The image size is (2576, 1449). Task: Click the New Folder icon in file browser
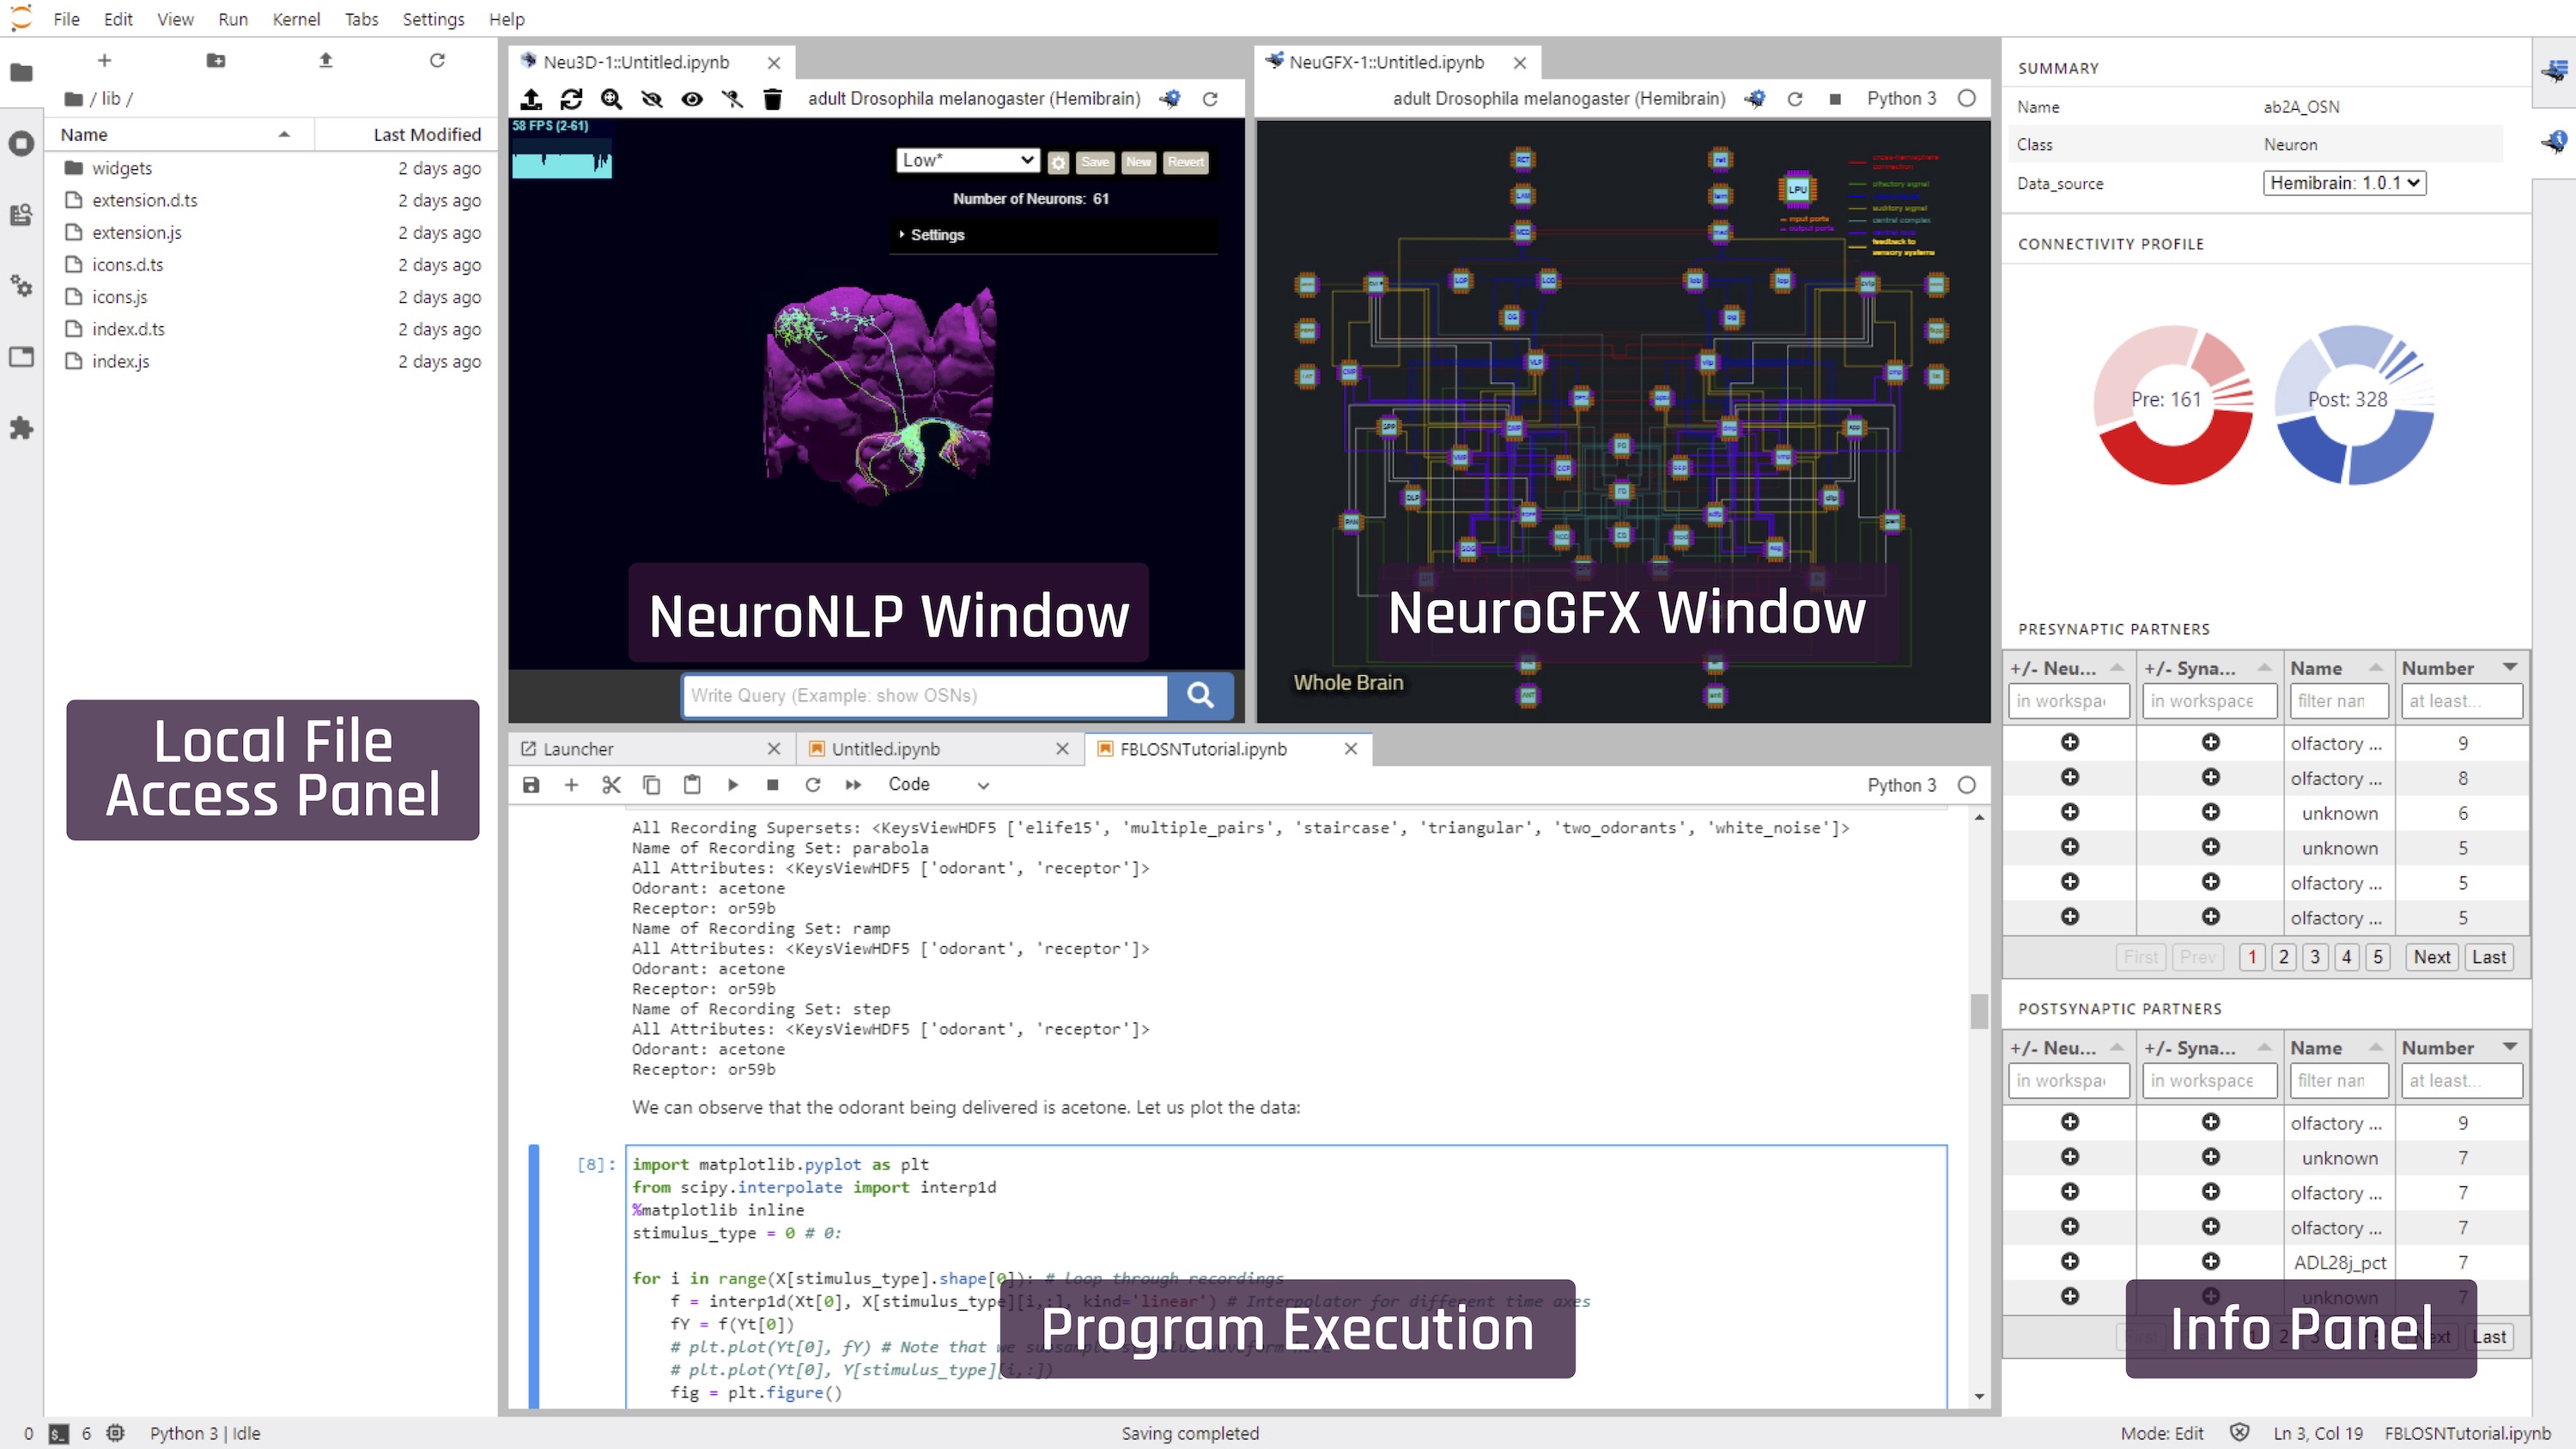pyautogui.click(x=215, y=61)
